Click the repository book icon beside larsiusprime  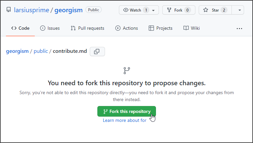coord(9,10)
